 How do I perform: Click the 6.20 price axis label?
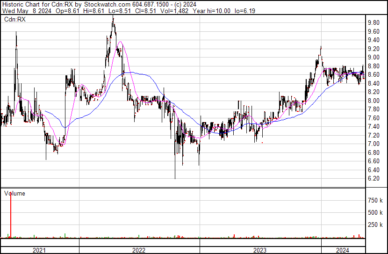click(x=373, y=179)
